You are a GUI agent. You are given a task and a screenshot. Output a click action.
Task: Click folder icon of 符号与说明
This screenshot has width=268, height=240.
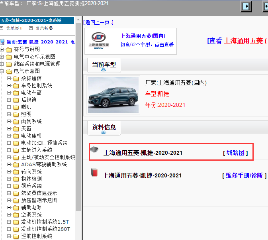tap(9, 50)
